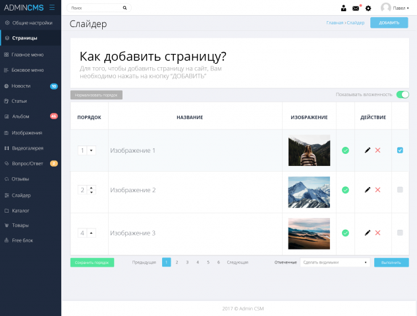Click the down arrow of order field 2

tap(91, 192)
